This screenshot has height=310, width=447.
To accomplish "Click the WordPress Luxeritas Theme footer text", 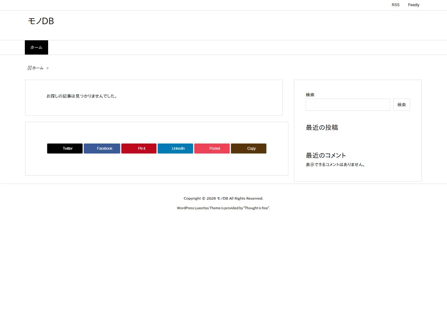I will pyautogui.click(x=223, y=208).
